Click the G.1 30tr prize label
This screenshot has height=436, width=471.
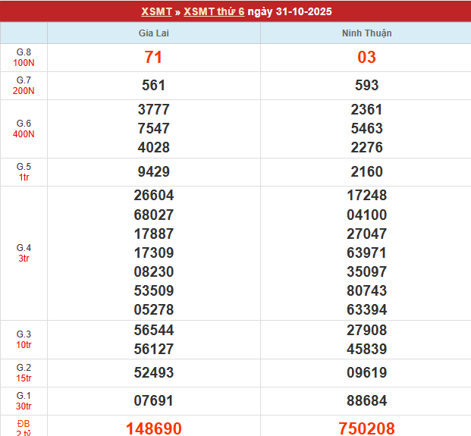tap(24, 401)
